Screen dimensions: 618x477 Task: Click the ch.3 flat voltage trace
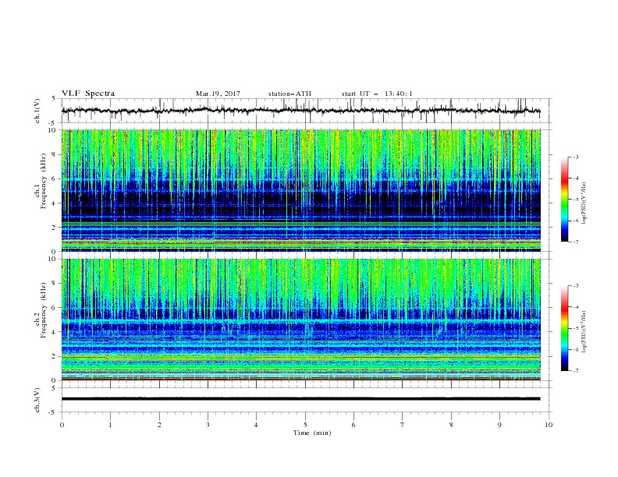pyautogui.click(x=300, y=399)
